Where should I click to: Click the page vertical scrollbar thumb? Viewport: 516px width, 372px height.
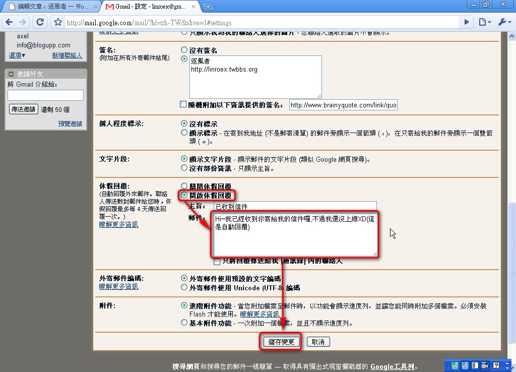pos(512,273)
